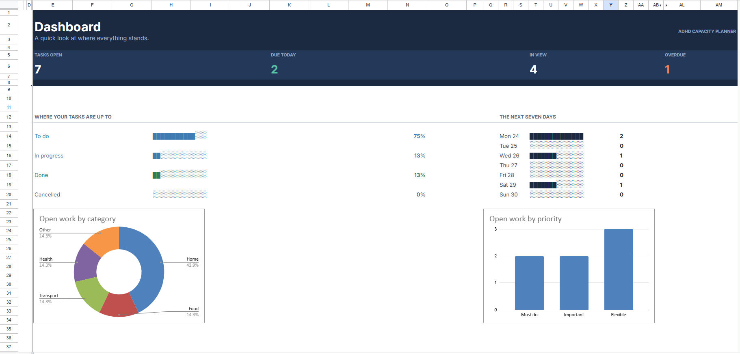Click the Sun 30 day label

tap(508, 194)
